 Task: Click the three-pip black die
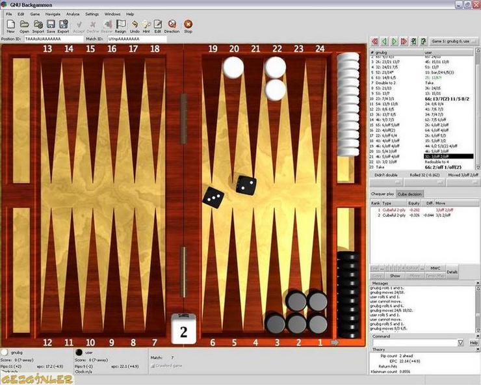(213, 198)
